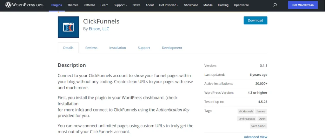Click the clickfunnels tag

click(246, 111)
